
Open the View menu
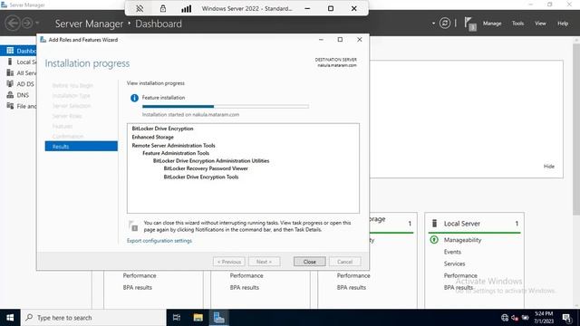[540, 24]
